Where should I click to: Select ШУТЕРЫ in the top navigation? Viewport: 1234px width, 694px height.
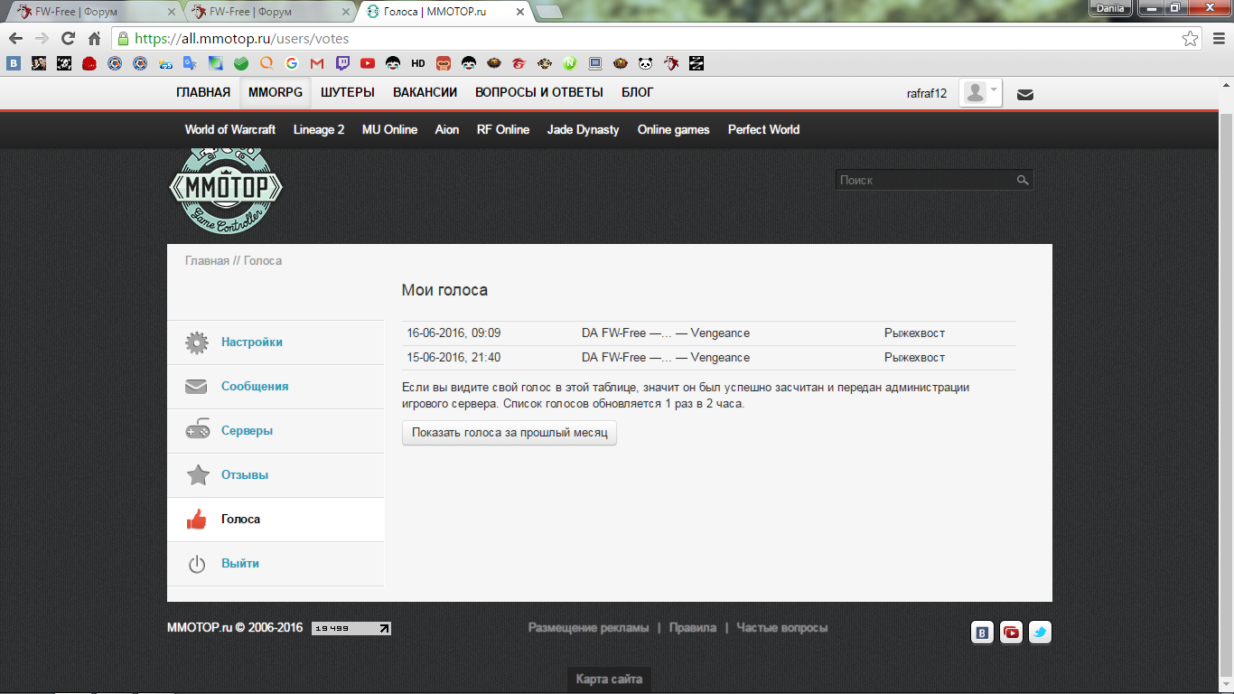[348, 93]
